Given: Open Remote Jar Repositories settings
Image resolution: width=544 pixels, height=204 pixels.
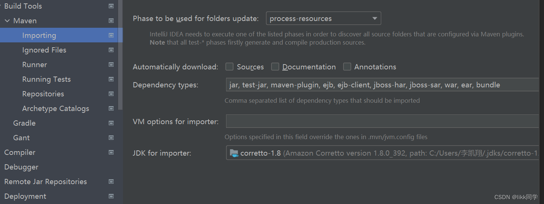Looking at the screenshot, I should click(45, 181).
